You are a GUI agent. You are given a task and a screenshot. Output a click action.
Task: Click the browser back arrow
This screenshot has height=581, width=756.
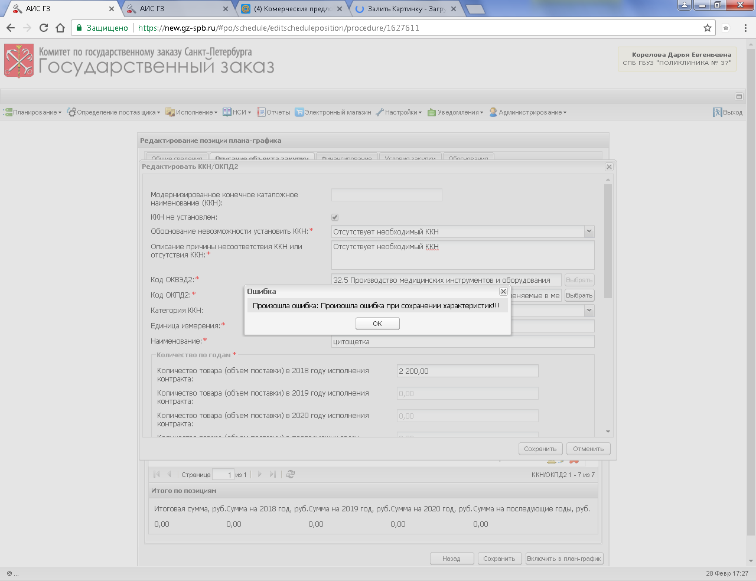tap(11, 28)
